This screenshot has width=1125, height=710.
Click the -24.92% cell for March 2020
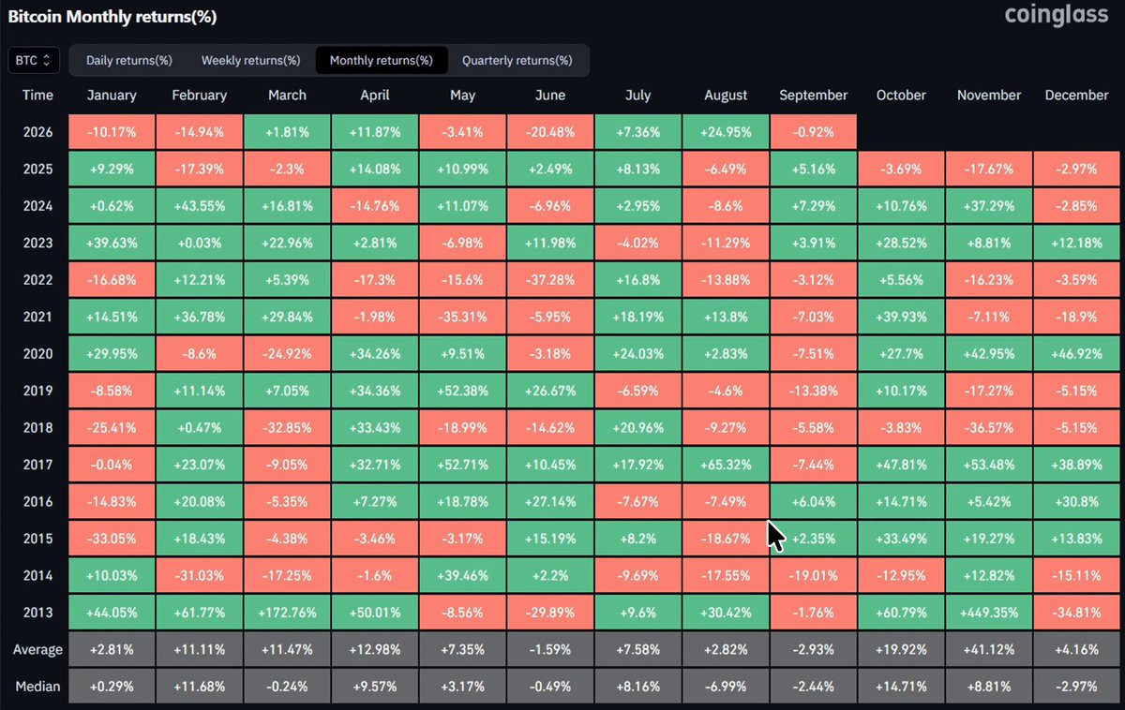tap(287, 354)
